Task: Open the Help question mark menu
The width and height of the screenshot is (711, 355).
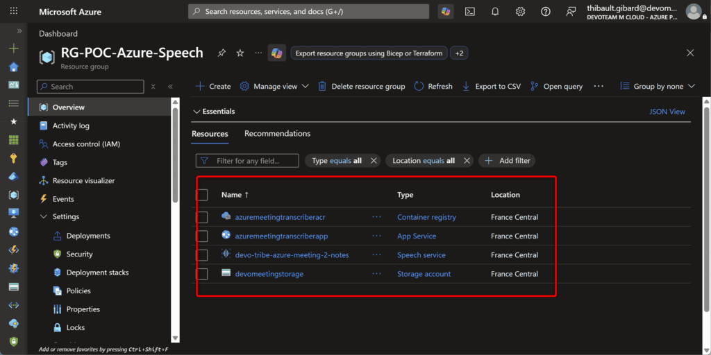Action: point(546,11)
